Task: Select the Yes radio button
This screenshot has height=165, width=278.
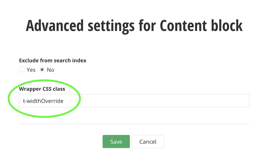Action: tap(22, 70)
